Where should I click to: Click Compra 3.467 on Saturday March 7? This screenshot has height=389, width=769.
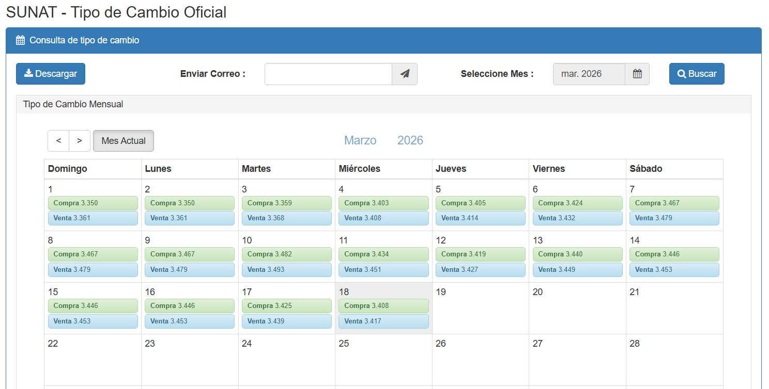tap(674, 203)
